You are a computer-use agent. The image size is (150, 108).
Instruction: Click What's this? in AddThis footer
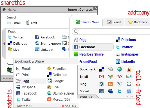coord(24,106)
